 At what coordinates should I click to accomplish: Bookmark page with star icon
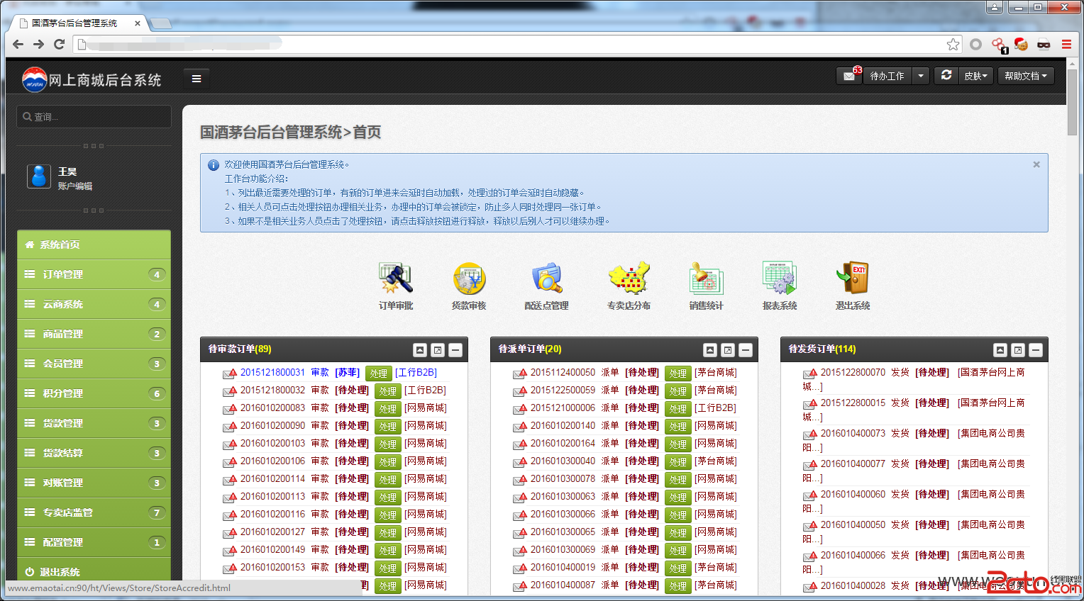tap(953, 45)
